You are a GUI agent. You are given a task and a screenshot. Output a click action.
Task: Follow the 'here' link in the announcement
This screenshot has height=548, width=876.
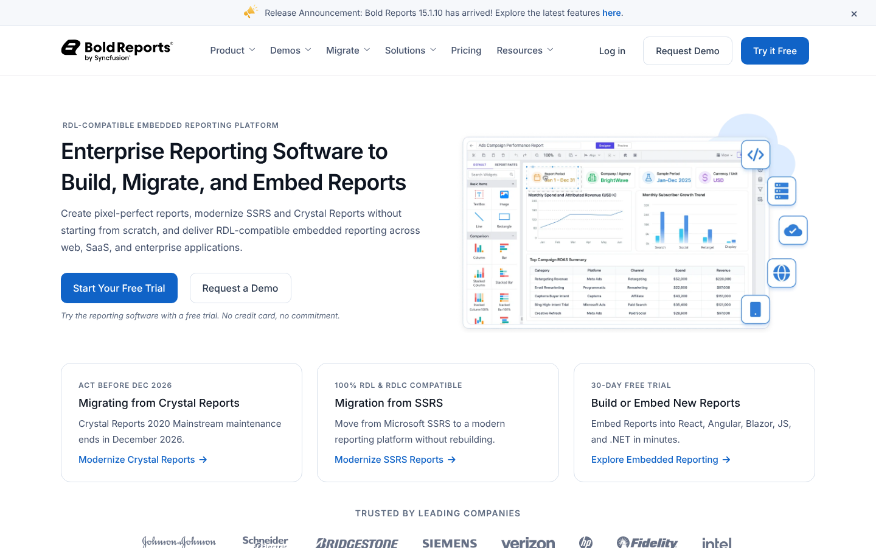(x=611, y=13)
